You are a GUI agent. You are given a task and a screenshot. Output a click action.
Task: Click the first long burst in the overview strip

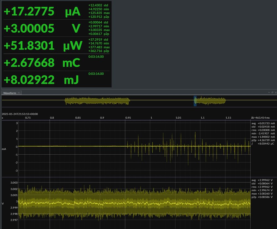[x=97, y=101]
